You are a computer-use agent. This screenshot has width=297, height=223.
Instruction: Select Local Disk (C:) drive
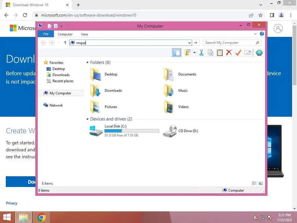pyautogui.click(x=124, y=131)
